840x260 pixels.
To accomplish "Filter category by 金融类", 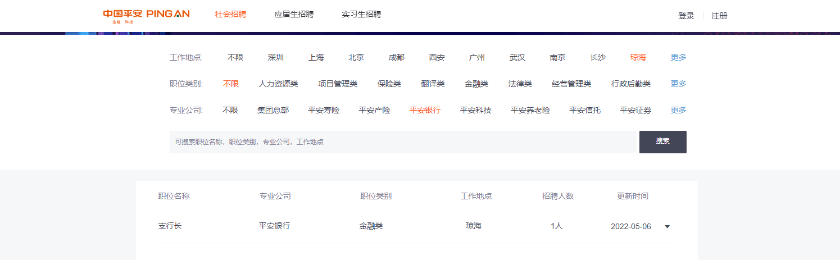I will pyautogui.click(x=476, y=84).
